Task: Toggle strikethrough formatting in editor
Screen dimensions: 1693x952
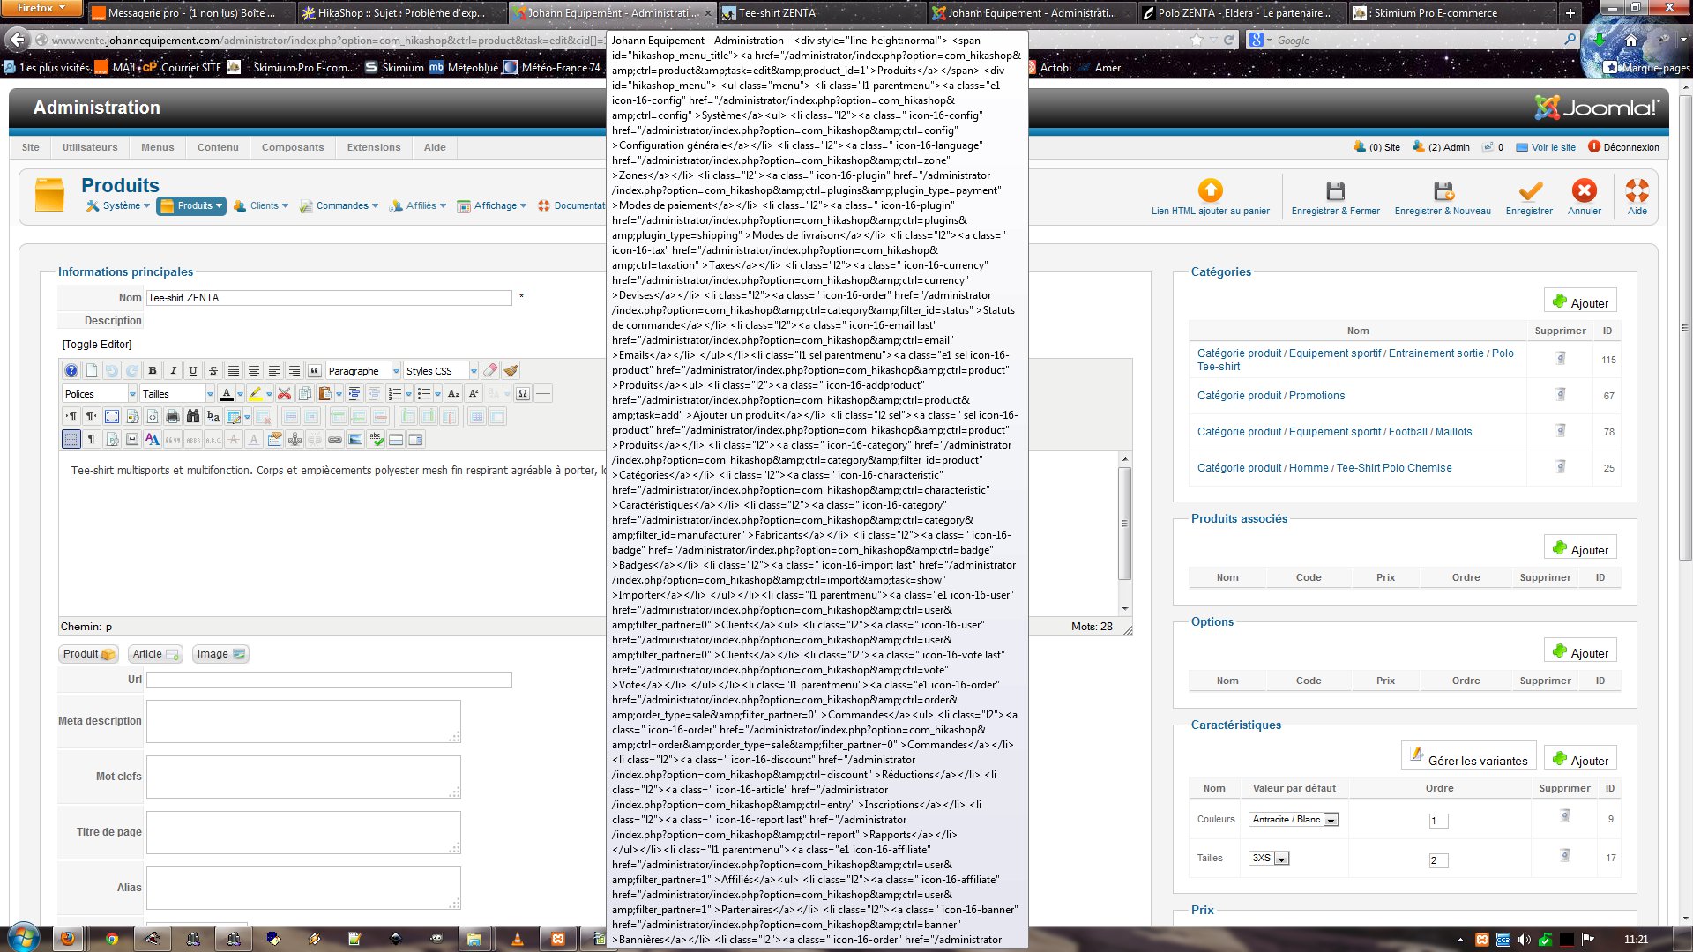Action: pyautogui.click(x=213, y=370)
